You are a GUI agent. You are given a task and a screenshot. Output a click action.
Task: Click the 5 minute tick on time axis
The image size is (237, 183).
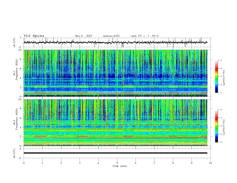[x=117, y=163]
